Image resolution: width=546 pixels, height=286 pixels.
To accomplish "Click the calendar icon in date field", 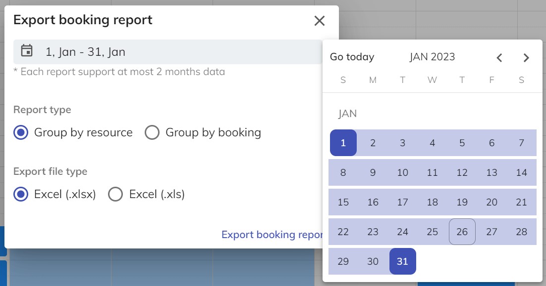I will point(27,51).
